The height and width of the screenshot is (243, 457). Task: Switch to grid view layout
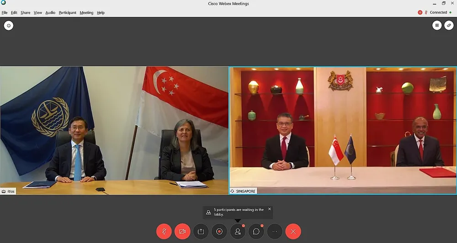437,26
